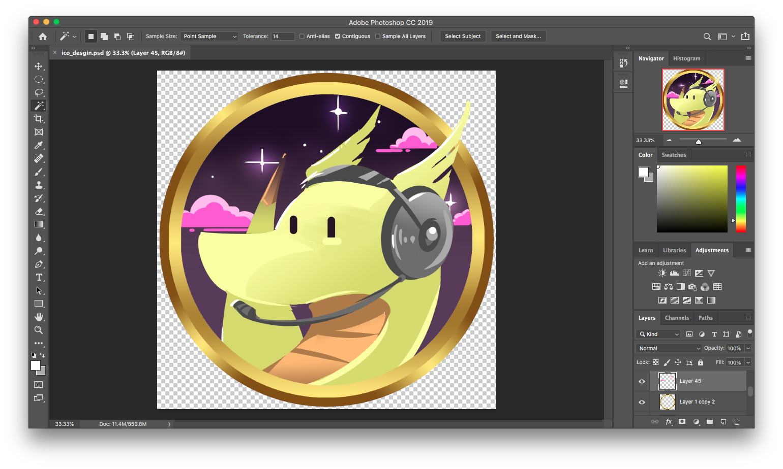Open the Fill dropdown arrow
The height and width of the screenshot is (469, 783).
coord(748,362)
